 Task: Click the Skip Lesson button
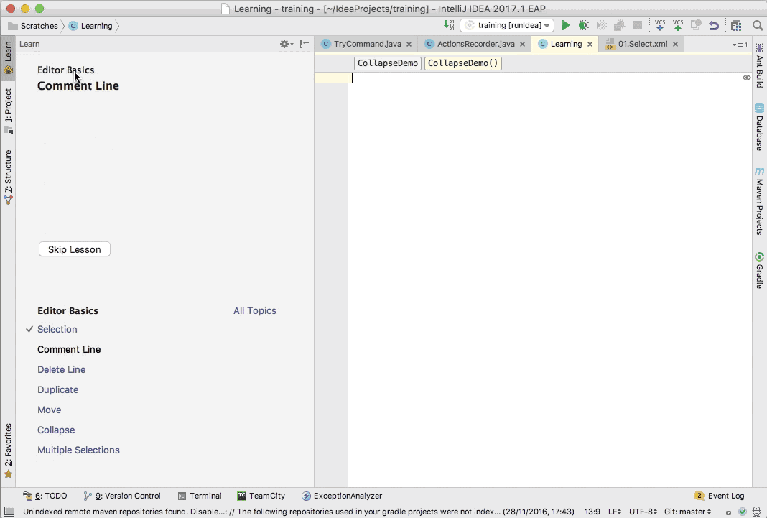point(75,249)
